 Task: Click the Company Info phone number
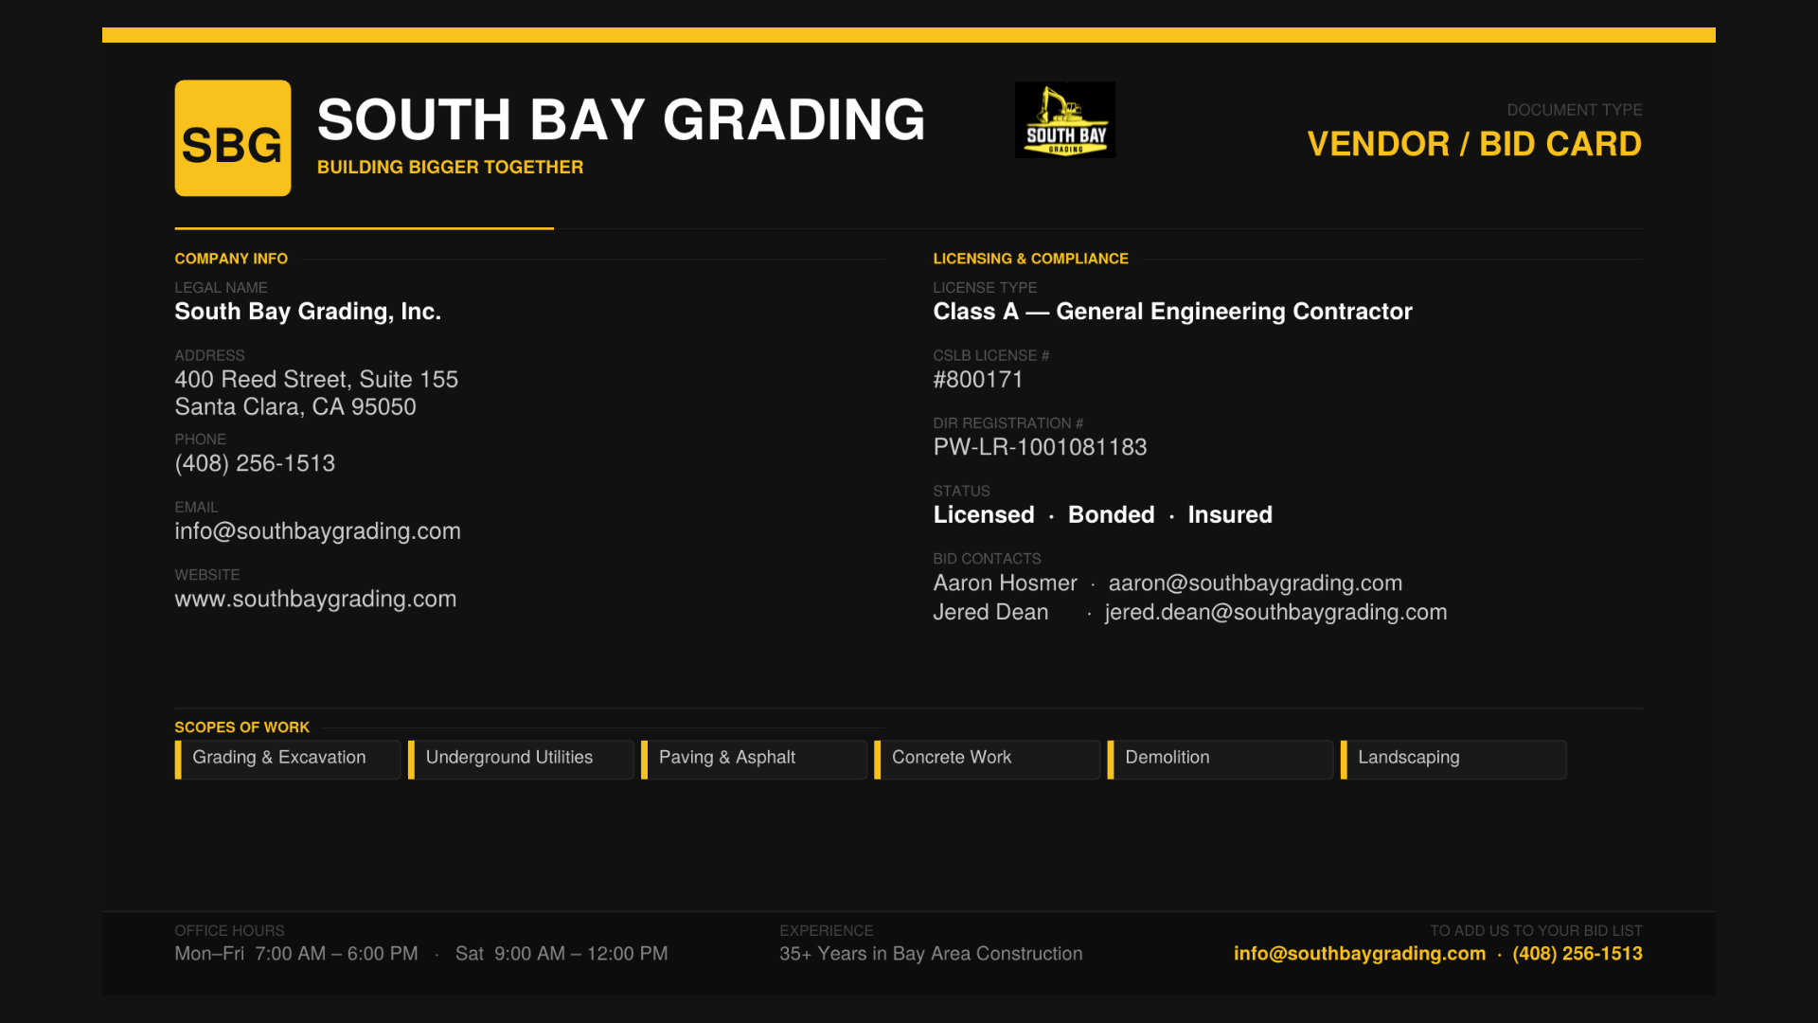[255, 464]
